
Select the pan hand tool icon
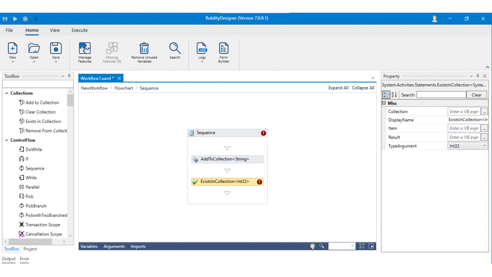click(x=313, y=246)
